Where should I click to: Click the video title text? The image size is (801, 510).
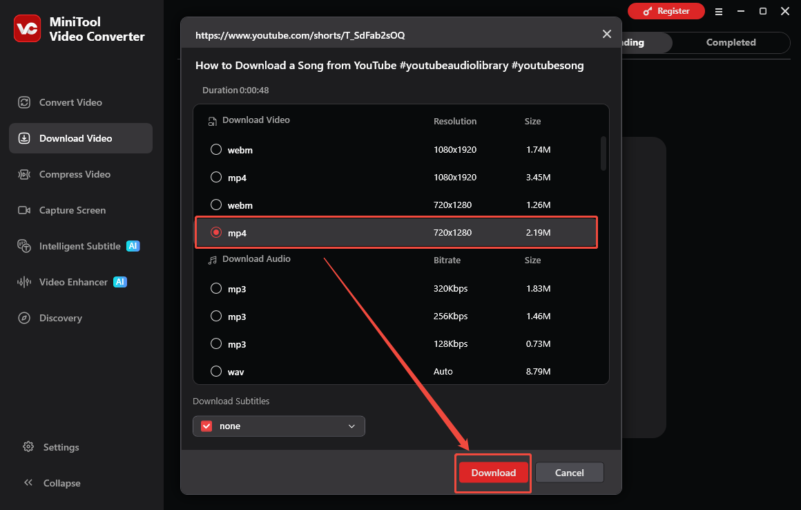tap(389, 66)
